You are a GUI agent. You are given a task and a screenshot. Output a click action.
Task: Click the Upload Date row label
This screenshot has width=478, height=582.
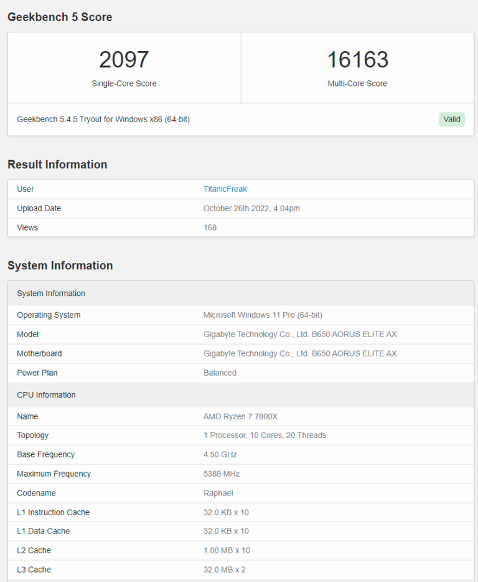pyautogui.click(x=39, y=208)
